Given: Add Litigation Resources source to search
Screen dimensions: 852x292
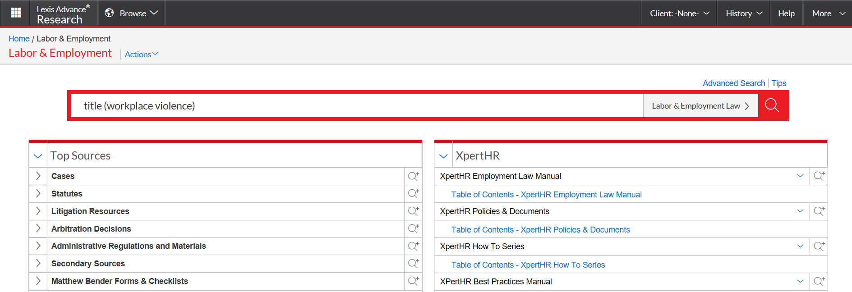Looking at the screenshot, I should [x=413, y=211].
